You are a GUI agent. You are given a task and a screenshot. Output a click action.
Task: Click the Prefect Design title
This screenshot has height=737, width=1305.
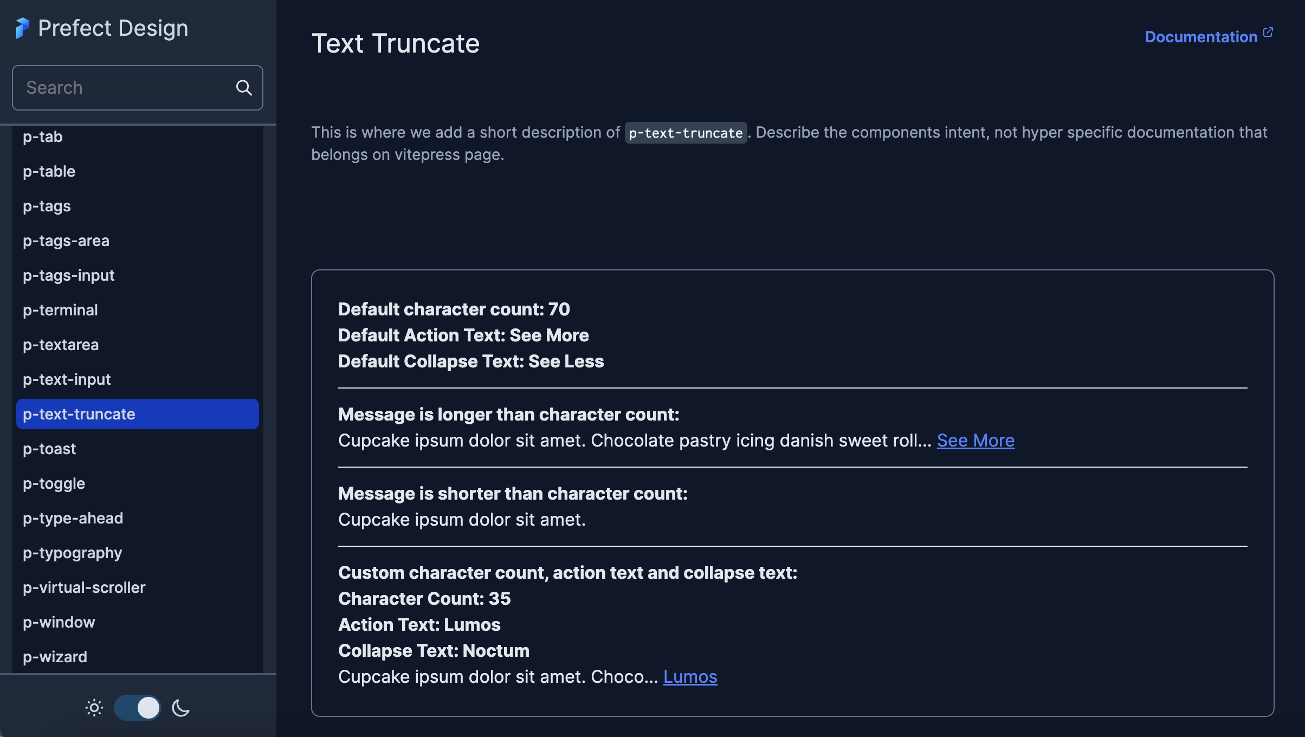point(113,28)
